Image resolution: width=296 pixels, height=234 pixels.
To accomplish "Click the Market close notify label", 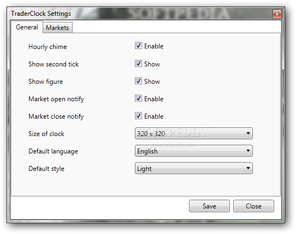I will point(56,116).
